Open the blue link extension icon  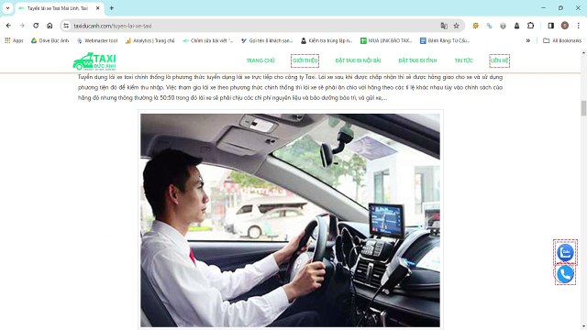click(489, 26)
